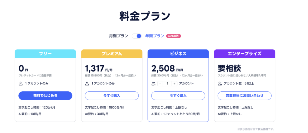Screen dimensions: 308x133
Task: Click the エンタープライズ plan header
Action: click(245, 54)
